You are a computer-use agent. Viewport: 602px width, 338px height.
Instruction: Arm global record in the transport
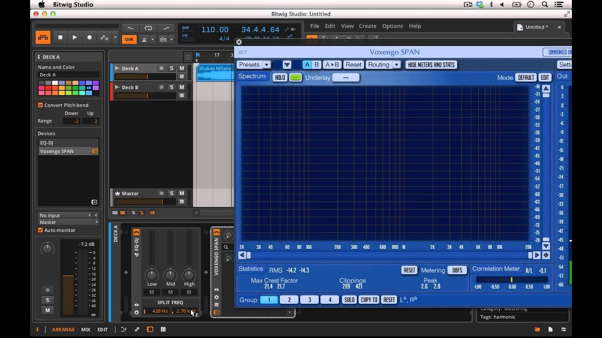click(x=89, y=38)
